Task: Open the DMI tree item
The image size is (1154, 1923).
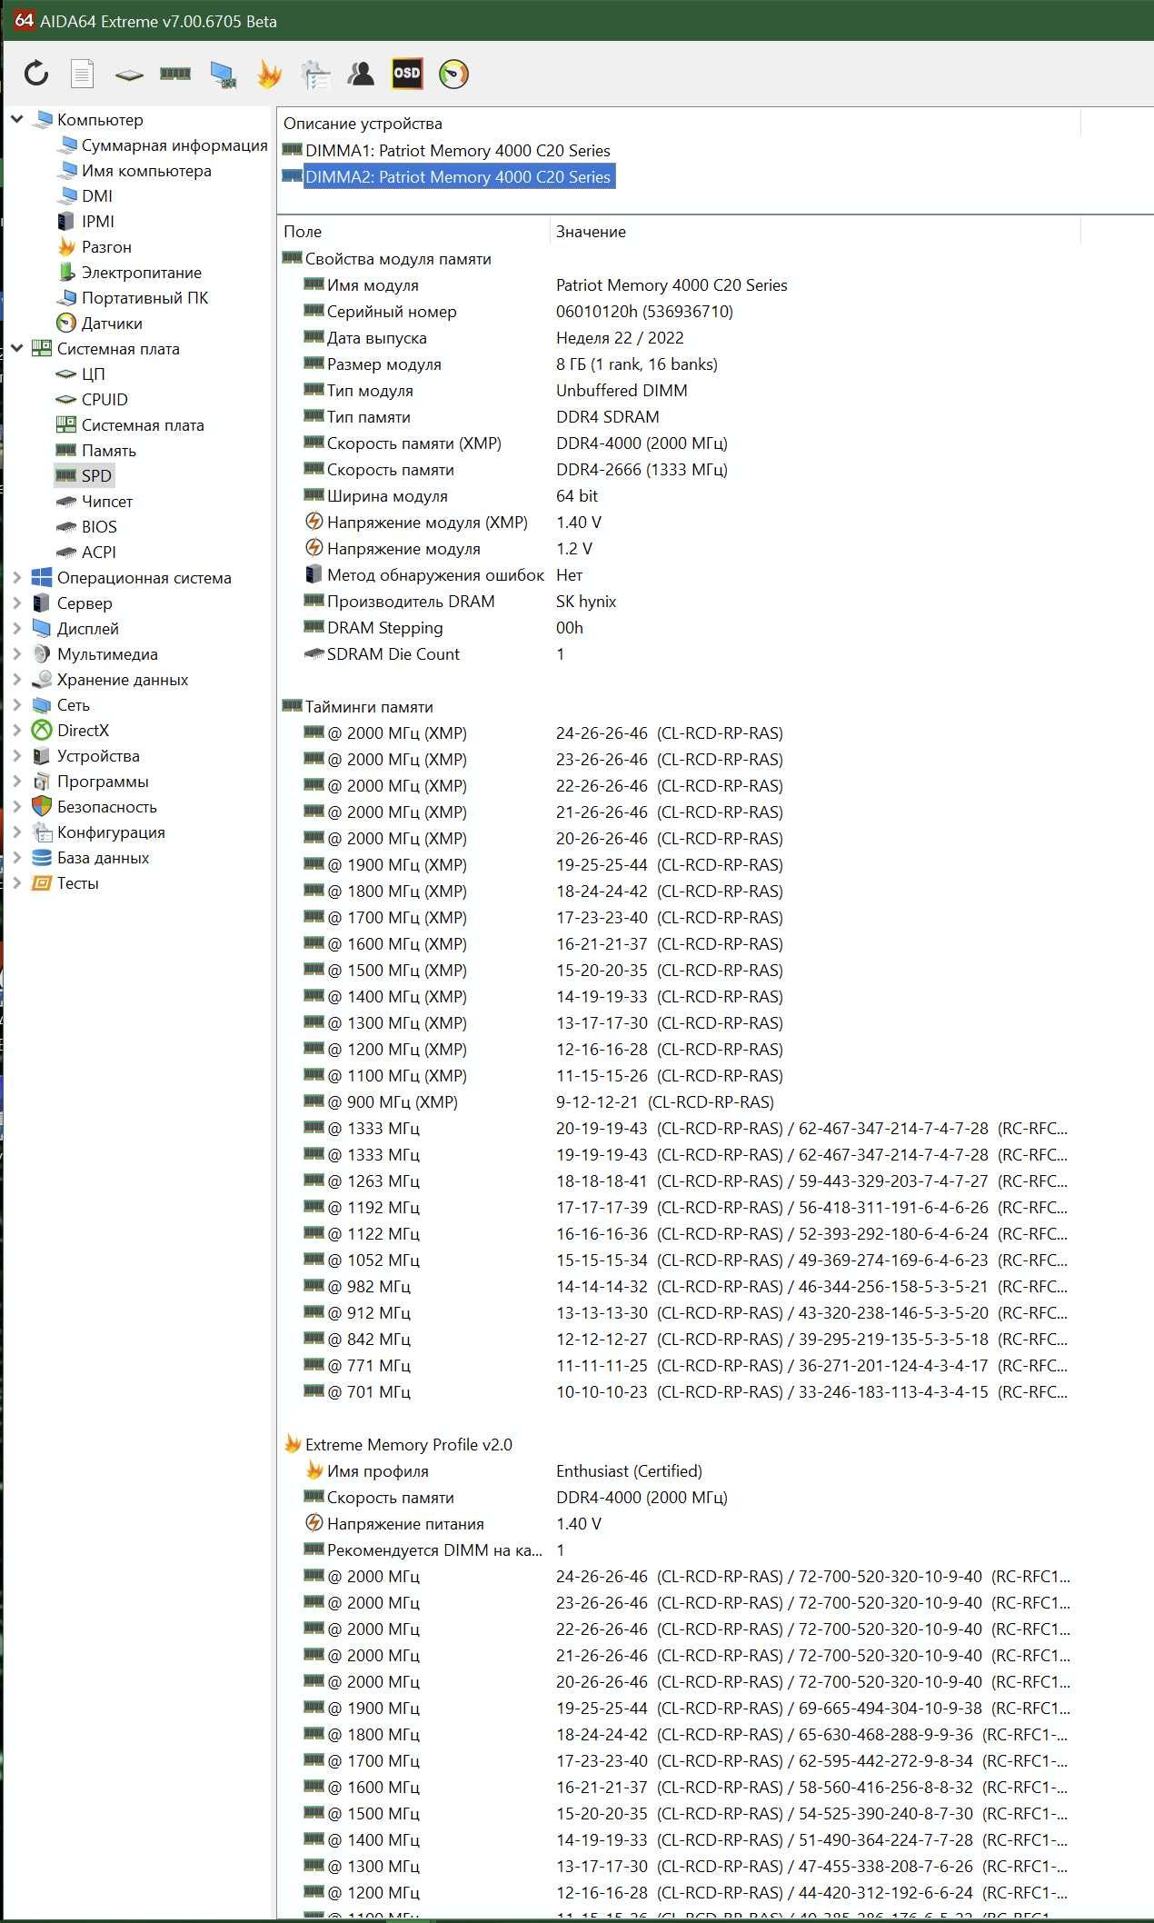Action: tap(97, 196)
